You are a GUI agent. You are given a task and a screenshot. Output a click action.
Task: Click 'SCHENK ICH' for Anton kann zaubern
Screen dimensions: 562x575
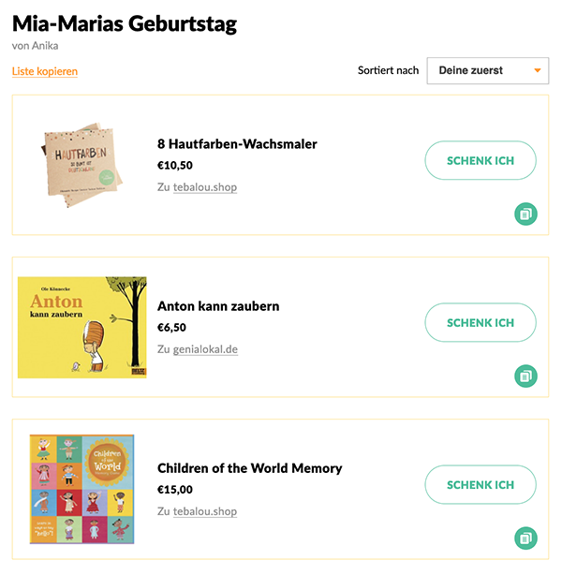click(481, 322)
